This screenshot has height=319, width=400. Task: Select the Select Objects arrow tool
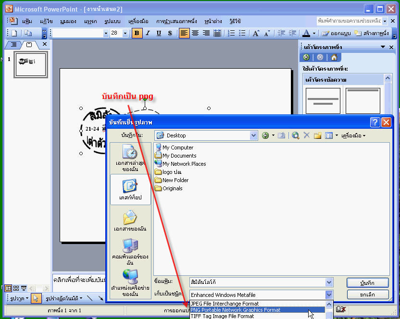coord(36,298)
